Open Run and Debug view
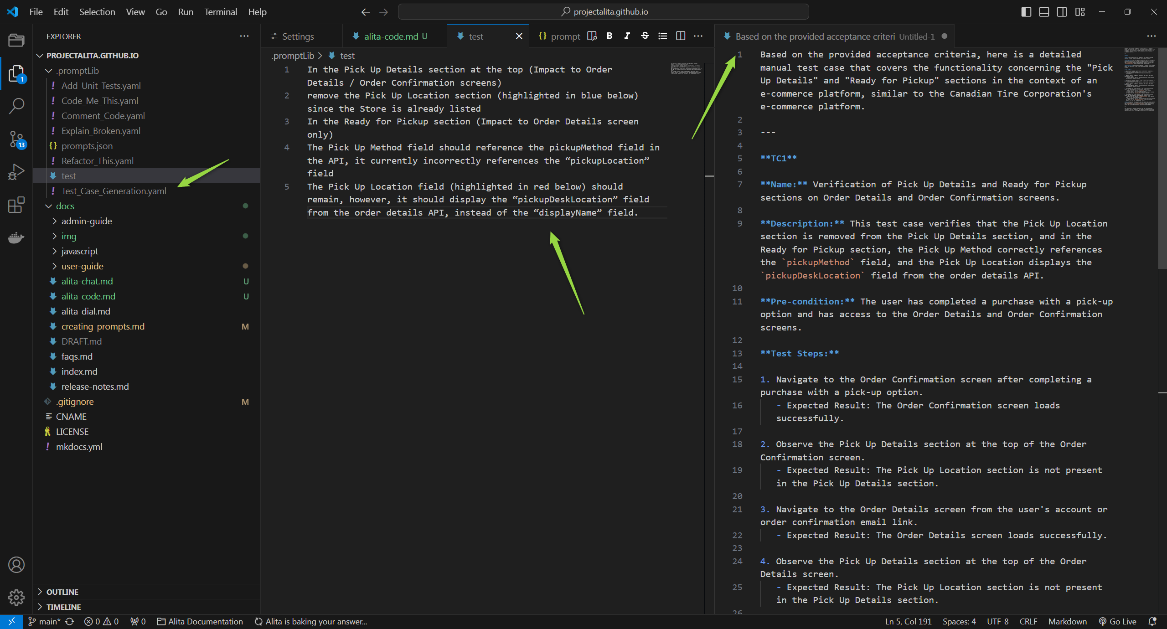The height and width of the screenshot is (629, 1167). click(16, 172)
